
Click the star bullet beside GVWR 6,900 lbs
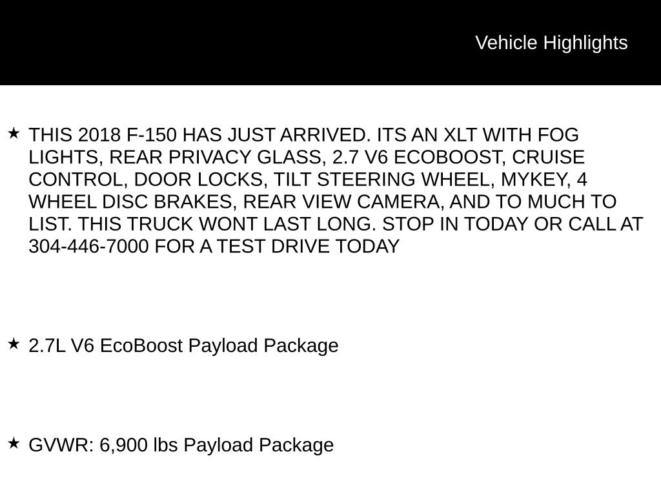point(14,444)
